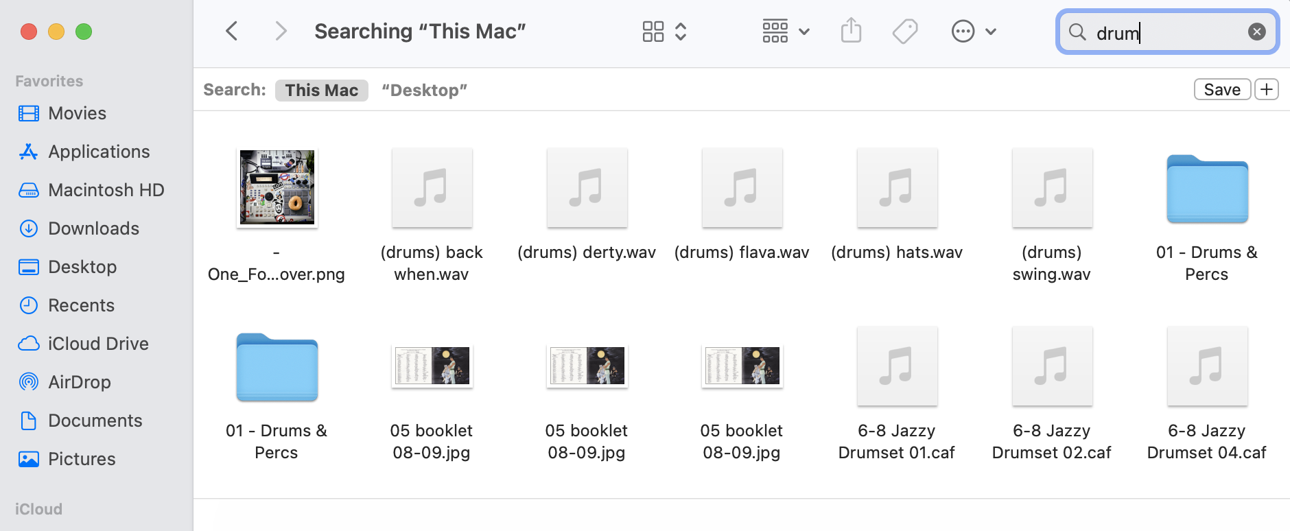
Task: Switch search scope to This Mac
Action: 321,90
